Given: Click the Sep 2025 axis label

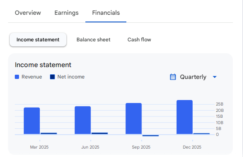Looking at the screenshot, I should [x=141, y=147].
